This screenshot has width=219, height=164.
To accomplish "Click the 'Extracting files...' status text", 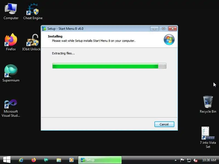I will [63, 53].
